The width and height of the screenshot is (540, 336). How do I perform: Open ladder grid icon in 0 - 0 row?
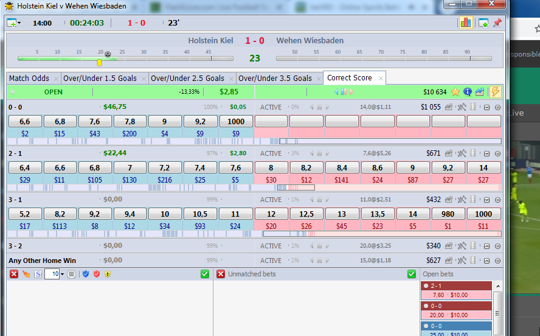tap(473, 107)
